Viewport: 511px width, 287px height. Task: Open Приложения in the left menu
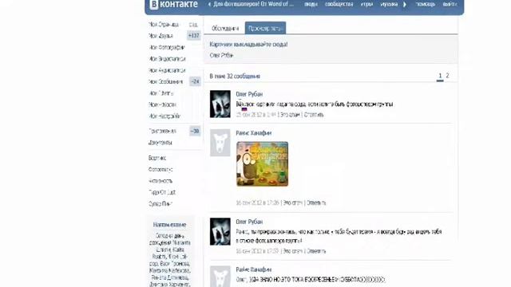pyautogui.click(x=162, y=131)
